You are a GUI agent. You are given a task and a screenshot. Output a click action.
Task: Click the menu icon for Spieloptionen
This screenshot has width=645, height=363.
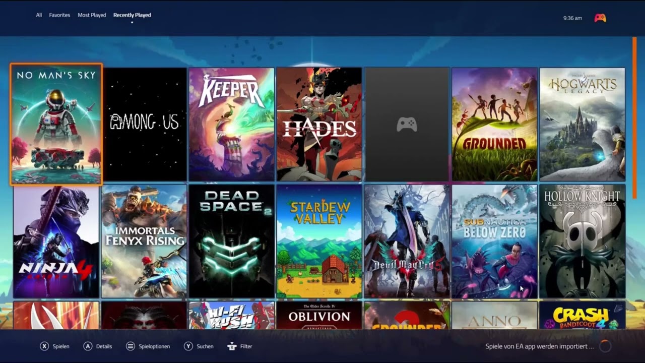(131, 346)
